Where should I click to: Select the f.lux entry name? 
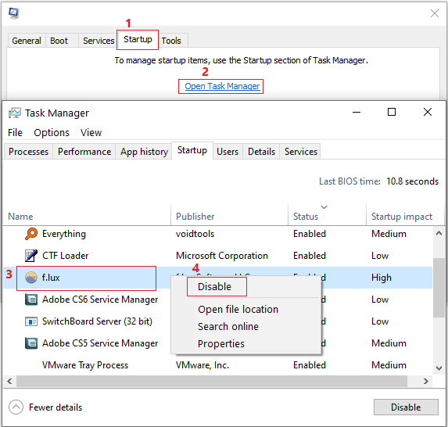[51, 278]
